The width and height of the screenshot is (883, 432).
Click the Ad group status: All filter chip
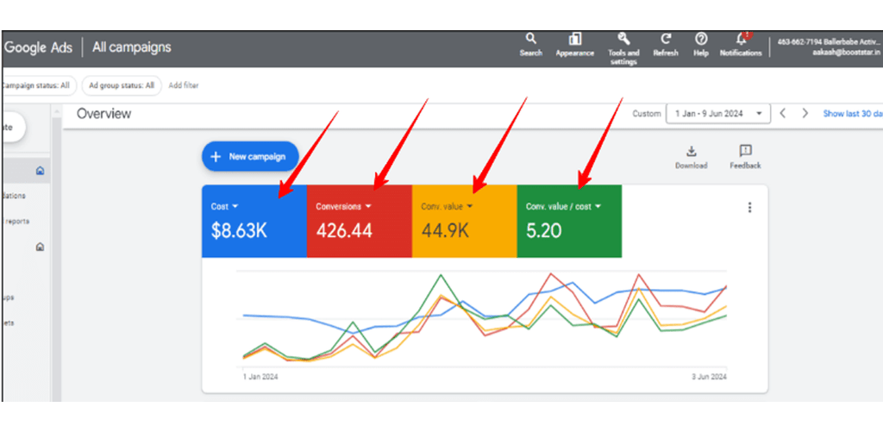(x=121, y=85)
